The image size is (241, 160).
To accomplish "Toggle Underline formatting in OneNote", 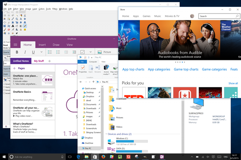I will pyautogui.click(x=33, y=52).
